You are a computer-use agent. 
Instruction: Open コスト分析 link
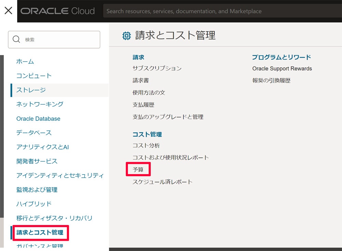(146, 145)
